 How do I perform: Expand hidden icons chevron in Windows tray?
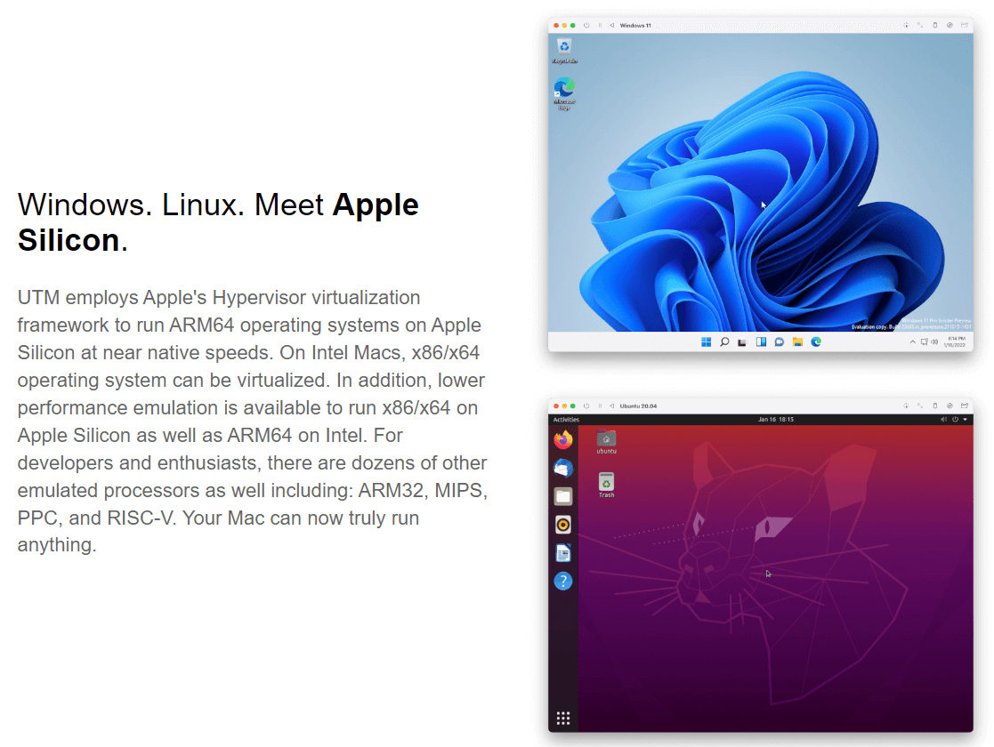912,341
